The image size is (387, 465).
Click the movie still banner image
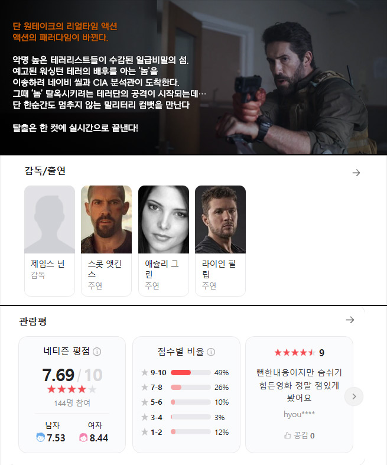(x=193, y=77)
